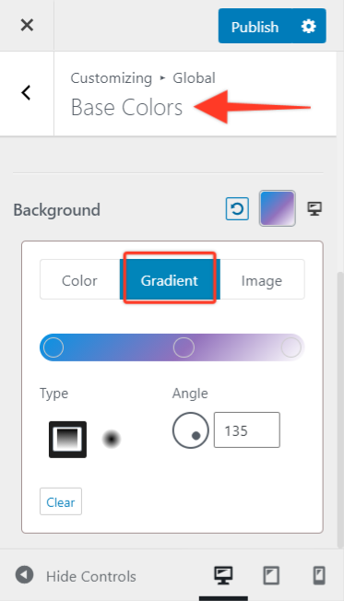Reset the Background setting with the undo icon
The image size is (344, 601).
[x=237, y=209]
